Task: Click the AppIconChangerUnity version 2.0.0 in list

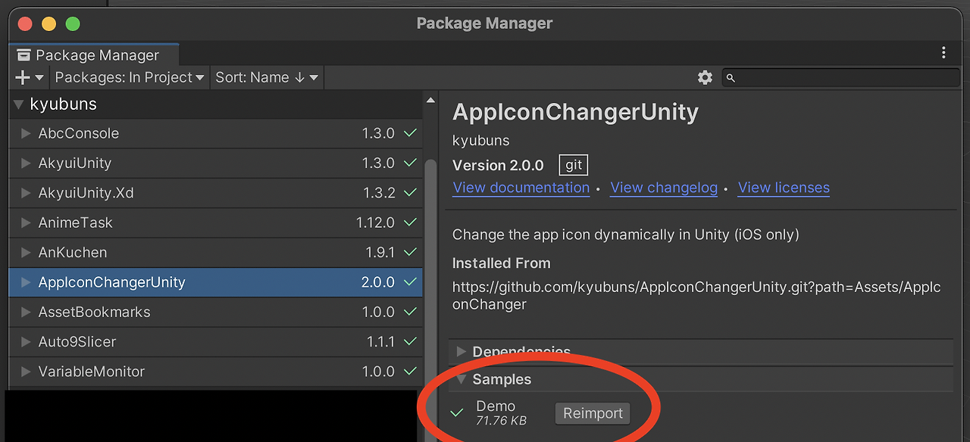Action: pyautogui.click(x=378, y=282)
